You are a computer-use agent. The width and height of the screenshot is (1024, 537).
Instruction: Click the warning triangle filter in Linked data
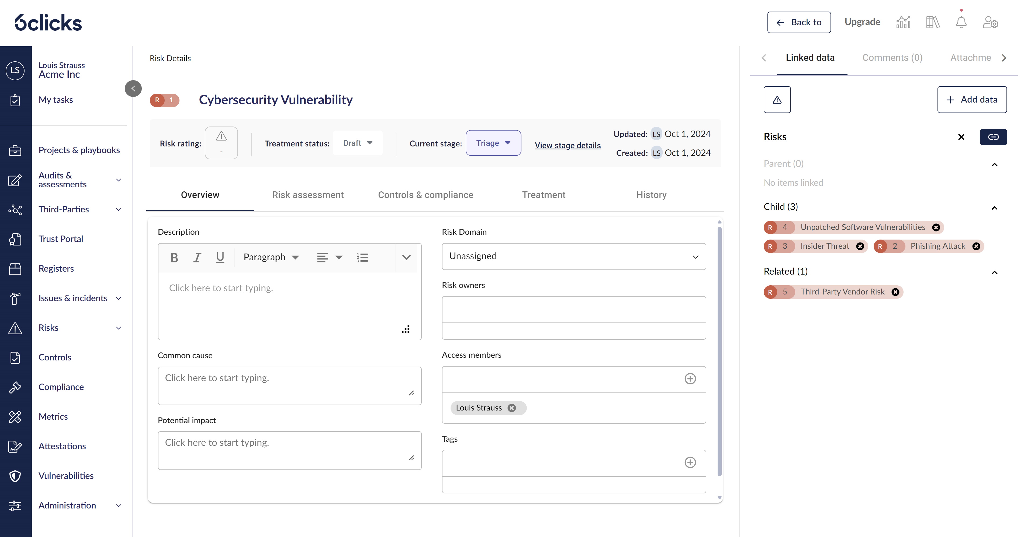point(777,100)
